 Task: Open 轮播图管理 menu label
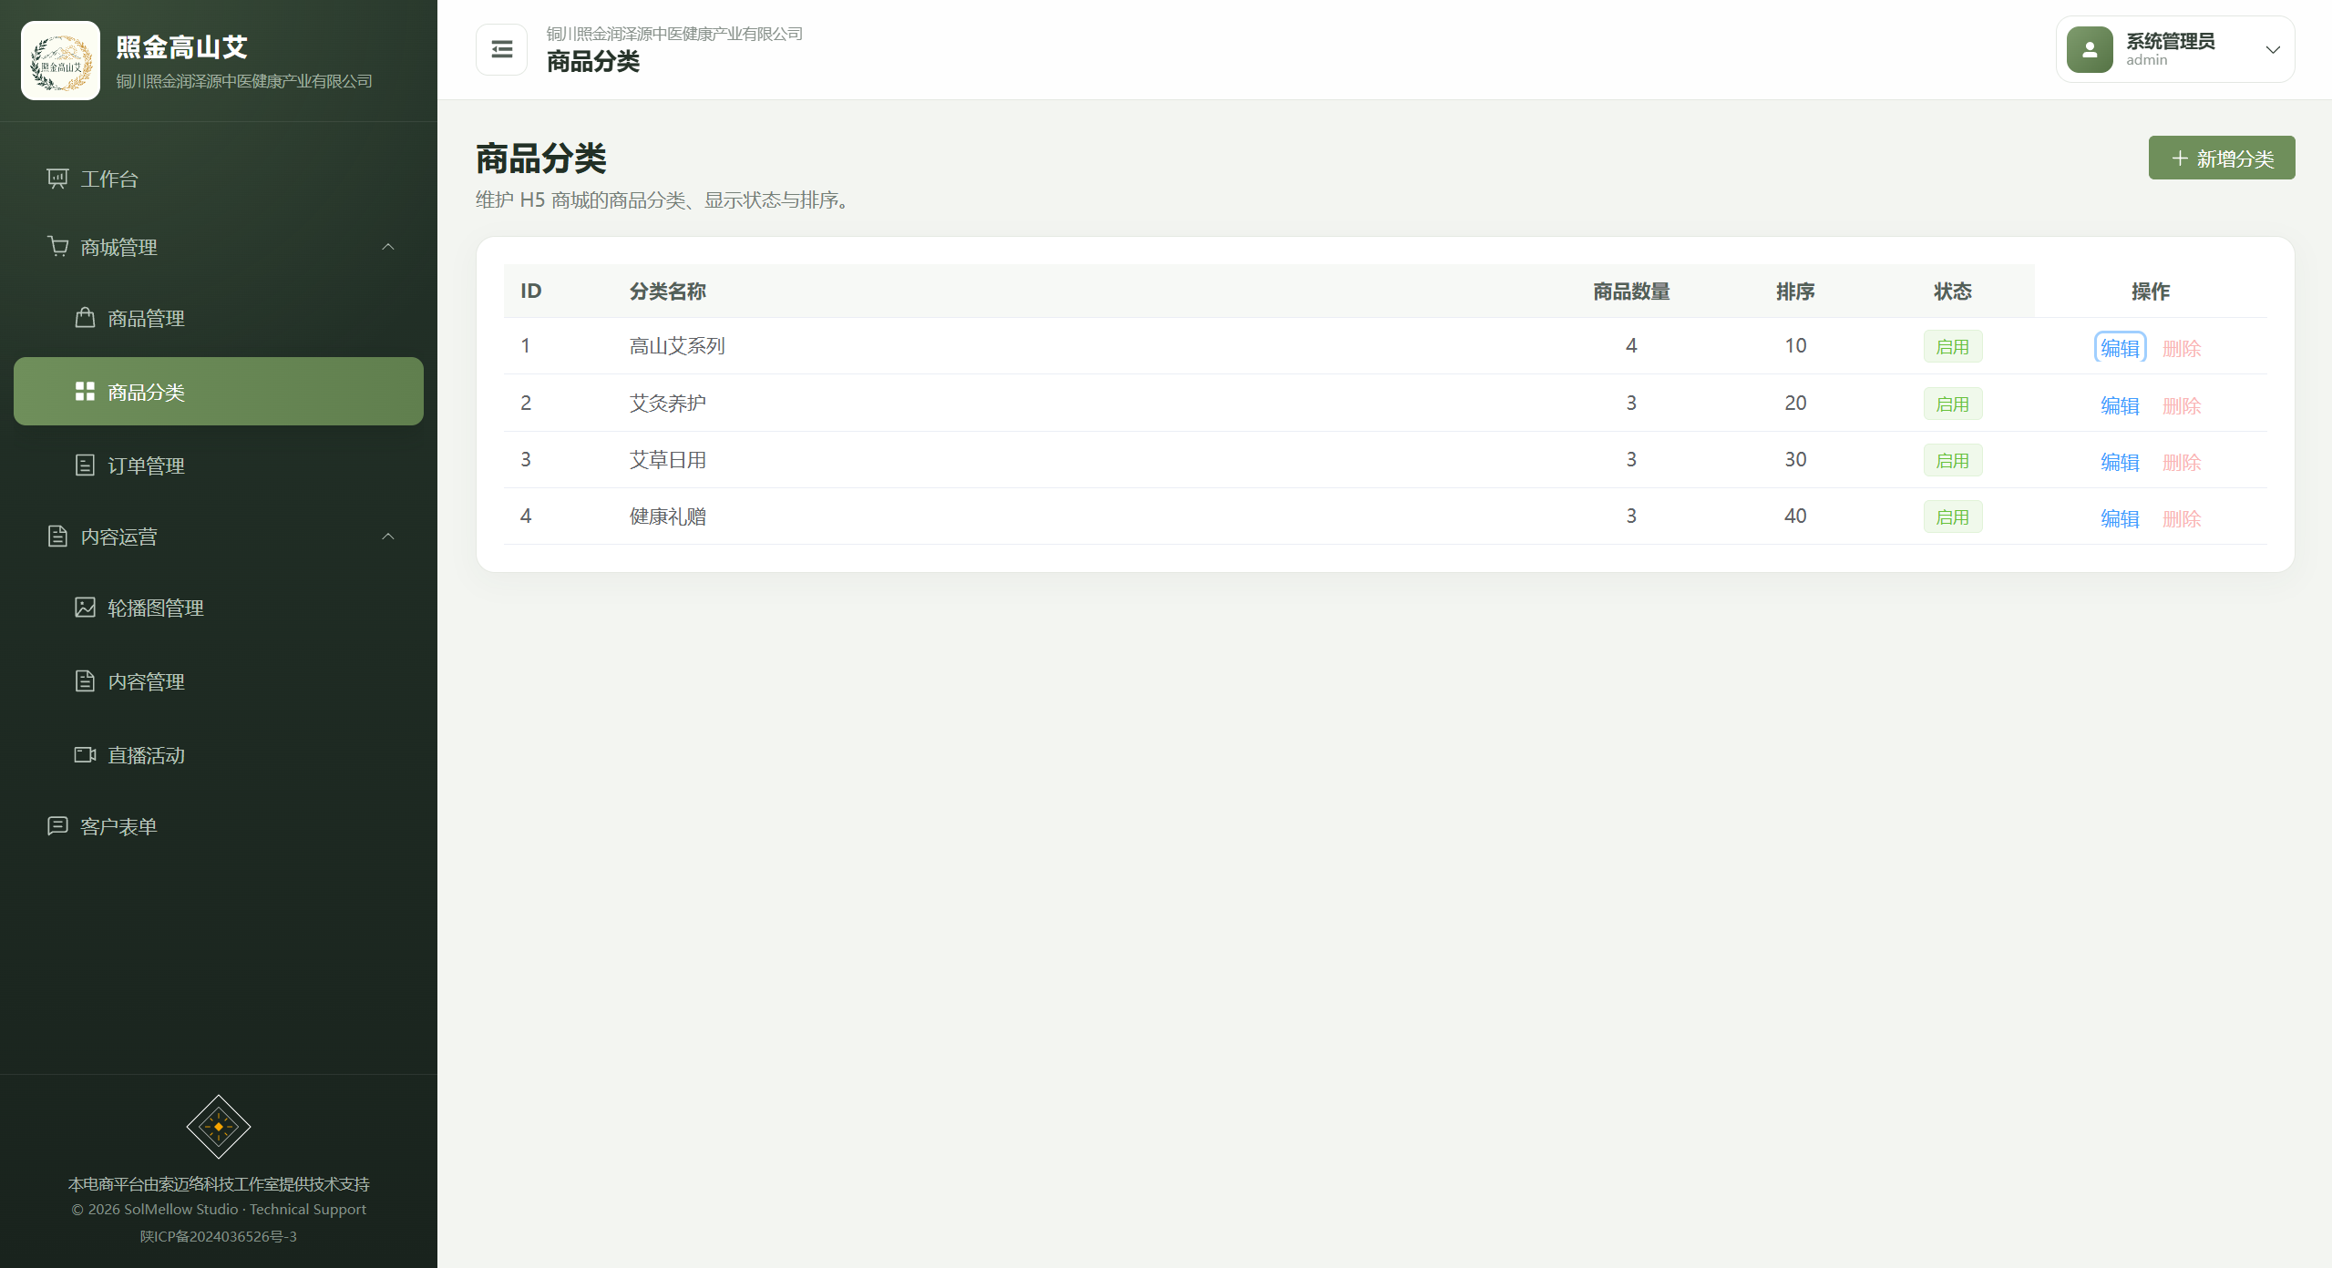click(156, 608)
